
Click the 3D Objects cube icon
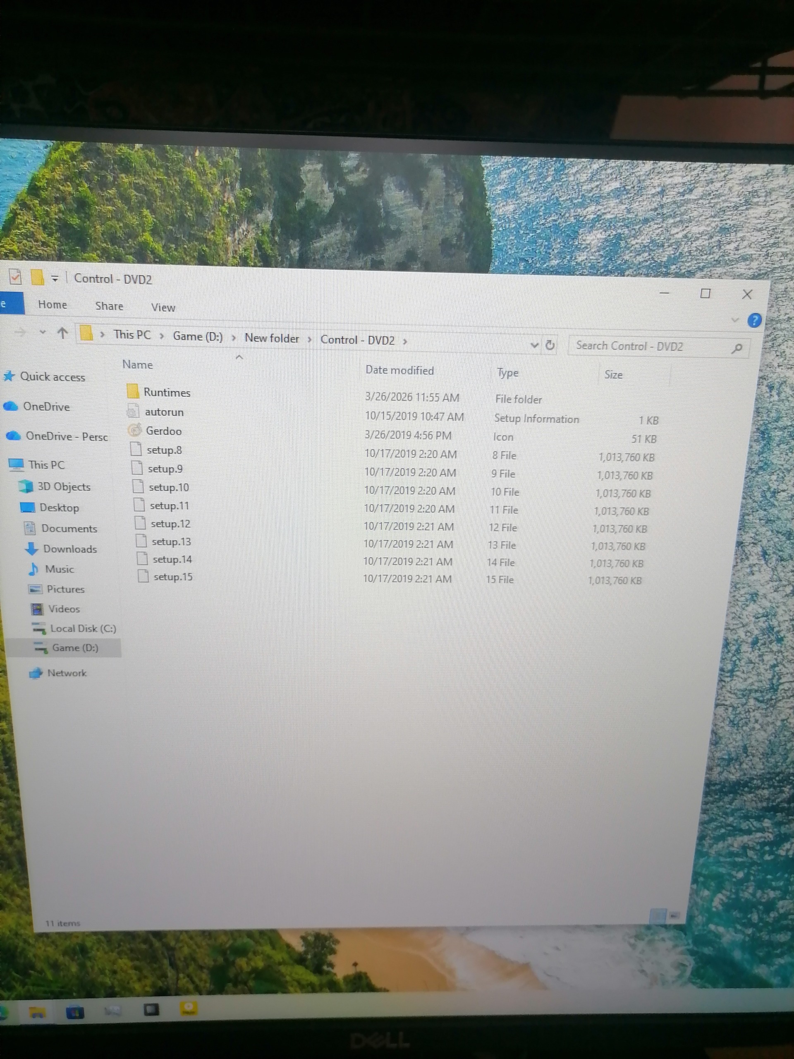[x=26, y=486]
